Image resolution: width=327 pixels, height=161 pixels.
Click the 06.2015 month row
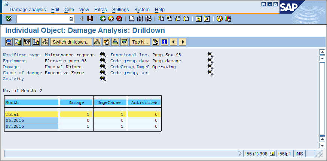pos(32,120)
